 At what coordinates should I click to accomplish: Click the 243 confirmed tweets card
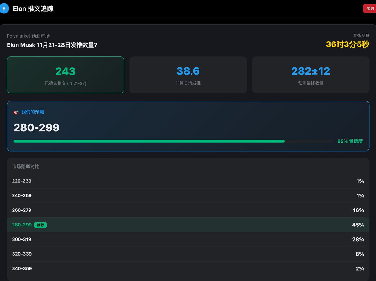(x=65, y=75)
